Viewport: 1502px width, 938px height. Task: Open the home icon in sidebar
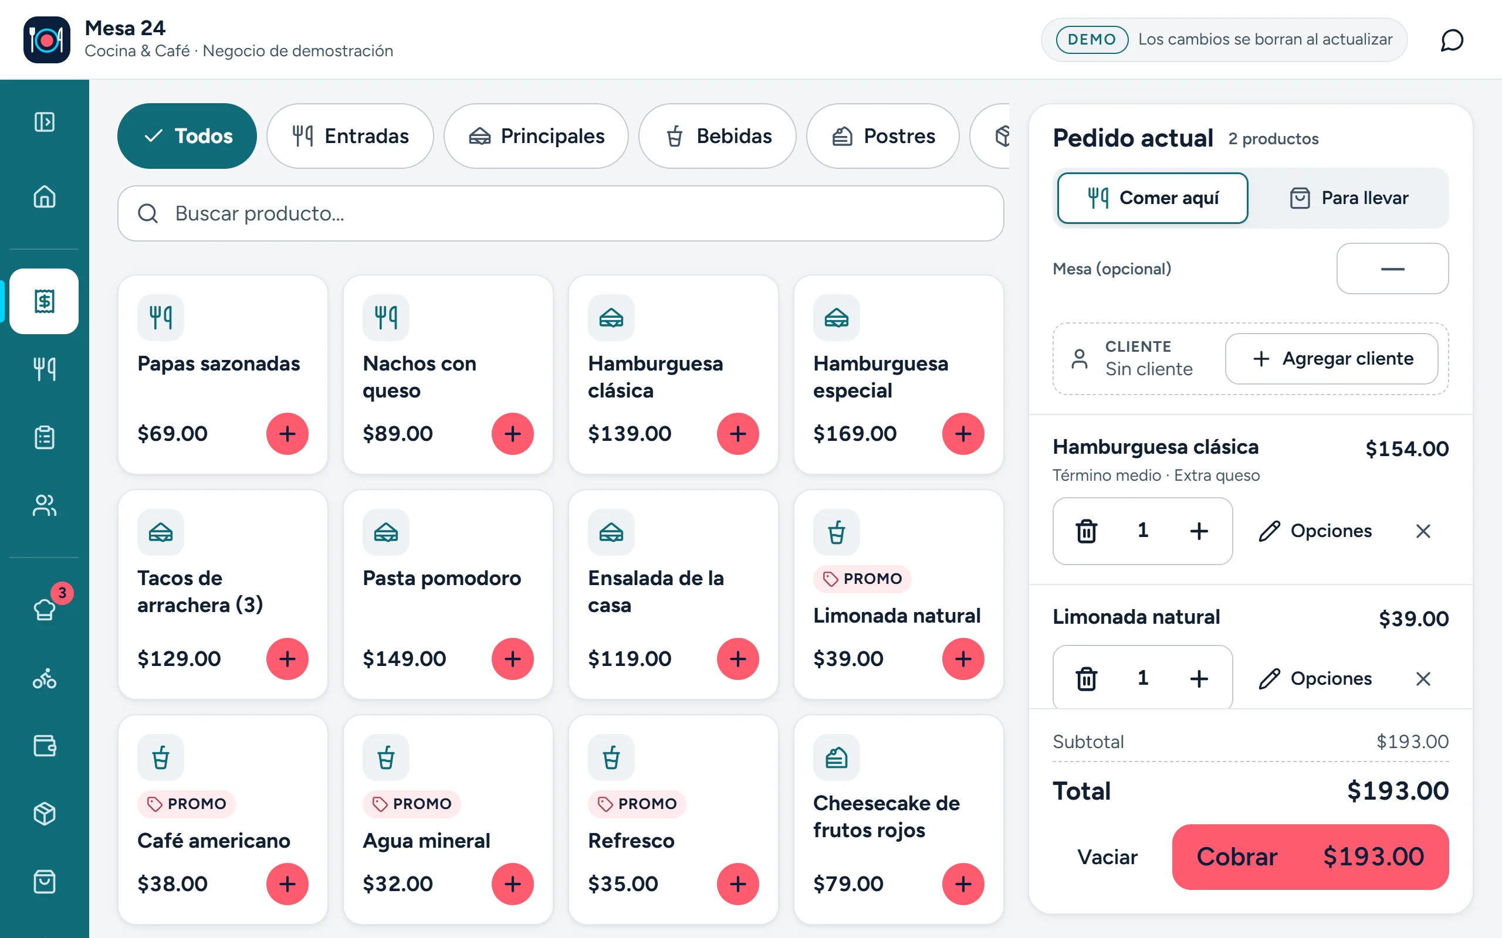click(x=44, y=196)
